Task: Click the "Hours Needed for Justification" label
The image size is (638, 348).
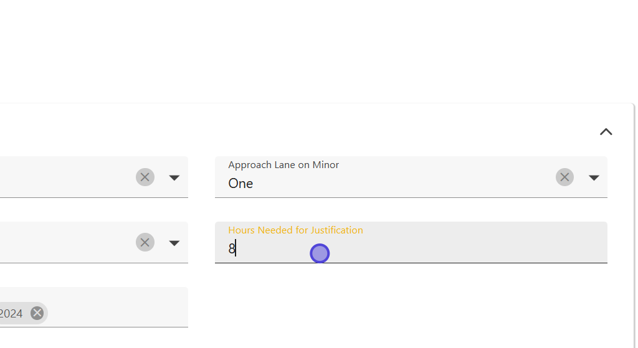Action: click(295, 230)
